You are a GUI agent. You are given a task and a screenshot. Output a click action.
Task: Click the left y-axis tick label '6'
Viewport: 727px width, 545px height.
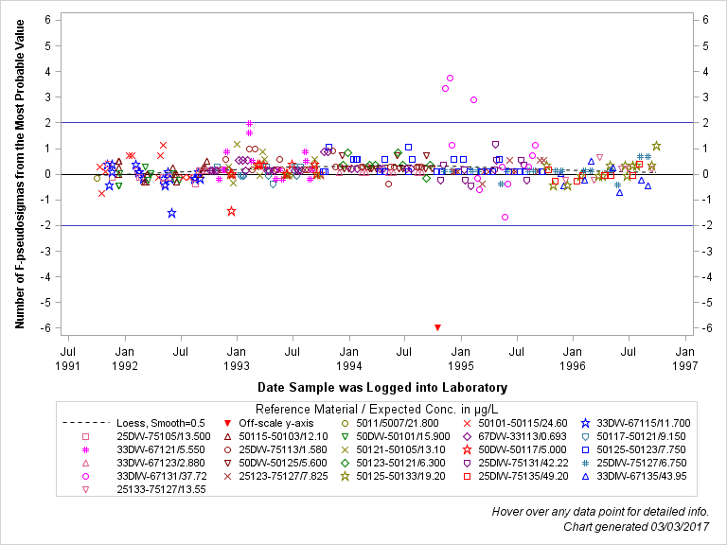click(47, 20)
